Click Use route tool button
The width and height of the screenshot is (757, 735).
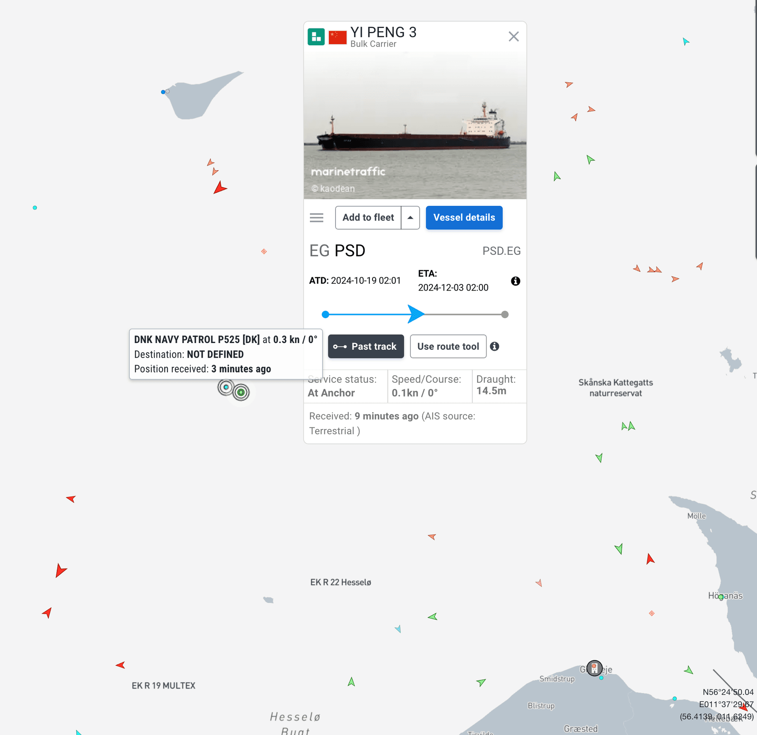pyautogui.click(x=448, y=347)
